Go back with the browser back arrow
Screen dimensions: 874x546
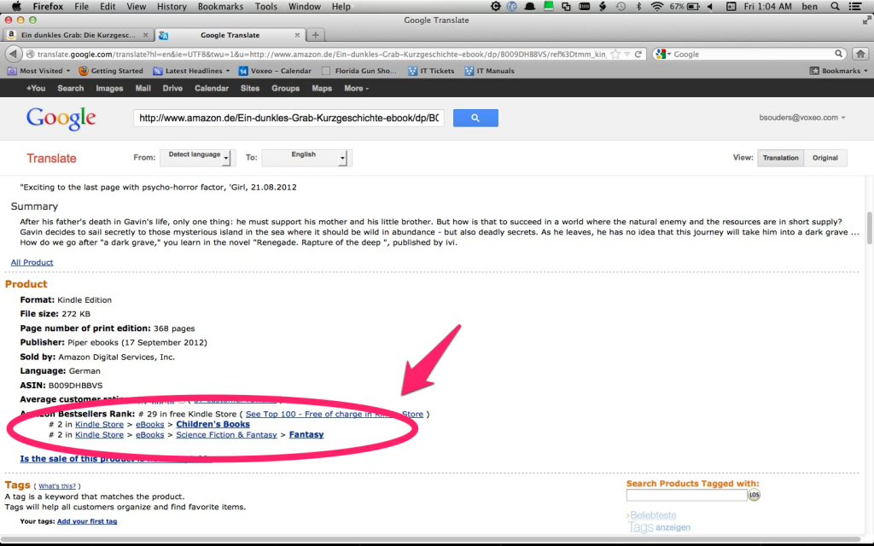coord(14,54)
